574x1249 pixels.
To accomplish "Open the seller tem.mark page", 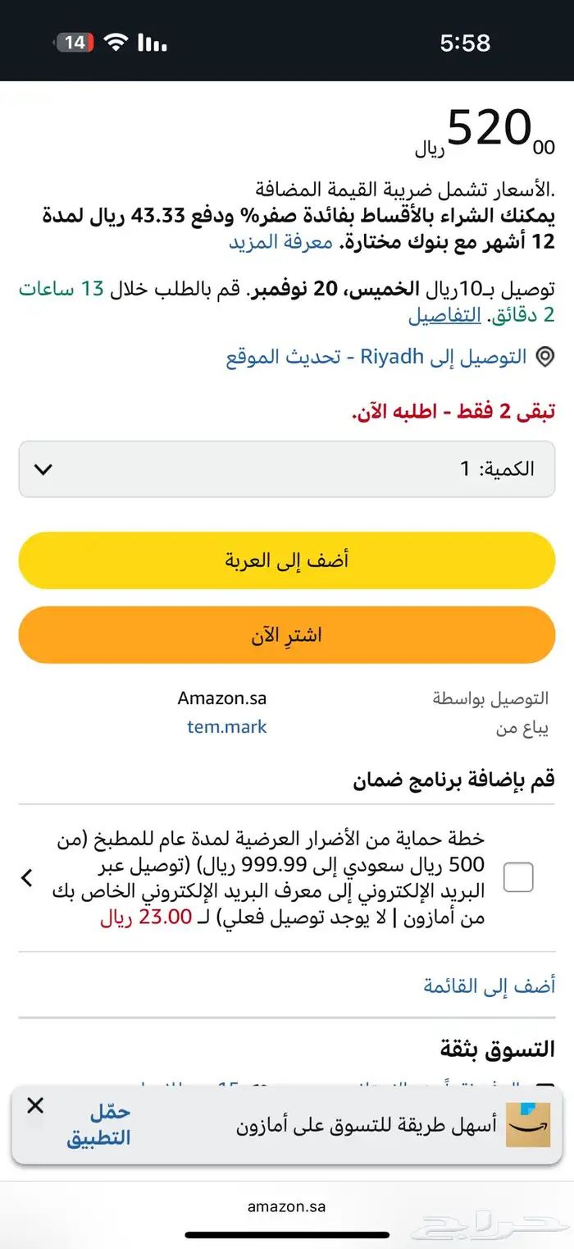I will [x=225, y=726].
